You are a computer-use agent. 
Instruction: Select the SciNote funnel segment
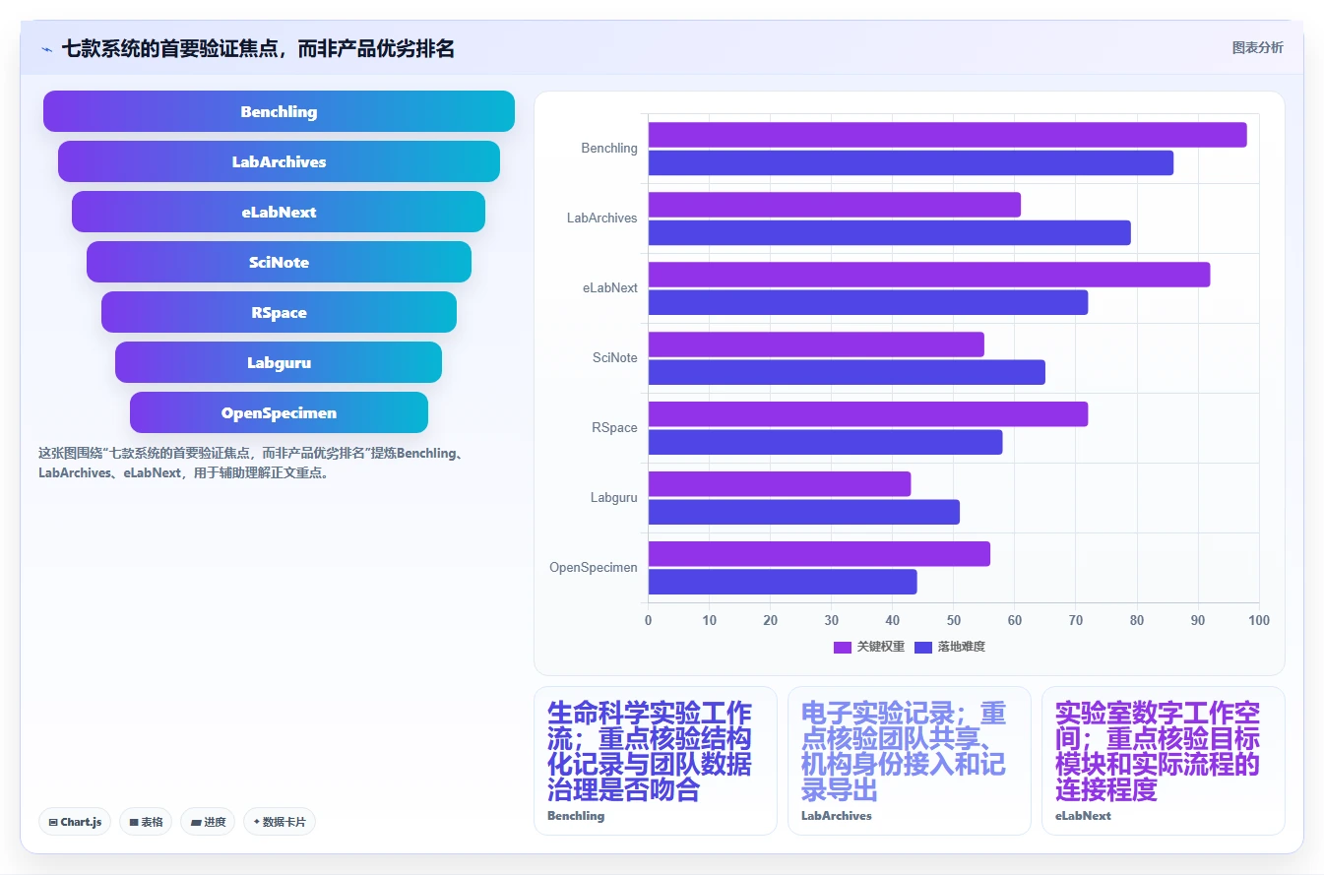[x=279, y=262]
